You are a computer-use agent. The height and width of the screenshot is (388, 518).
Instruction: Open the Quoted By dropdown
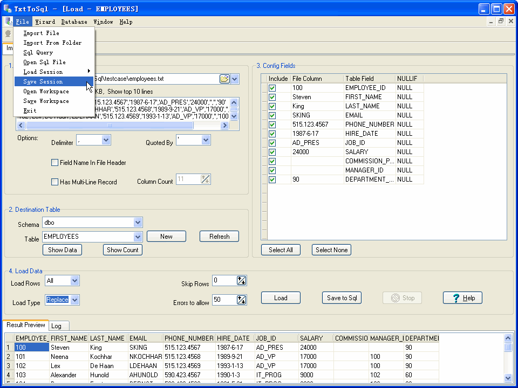point(206,140)
